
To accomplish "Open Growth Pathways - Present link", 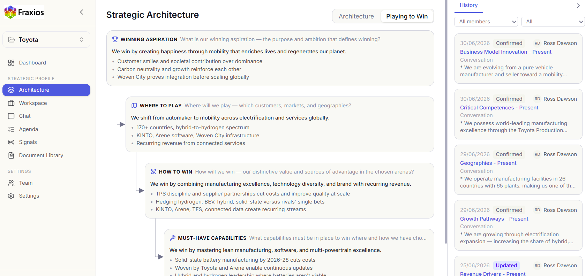I will [494, 219].
